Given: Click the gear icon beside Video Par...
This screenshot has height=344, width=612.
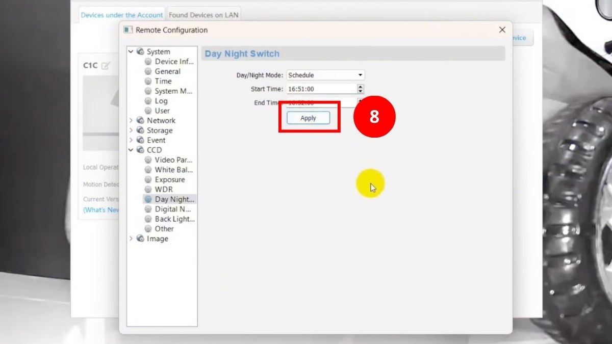Looking at the screenshot, I should click(148, 160).
